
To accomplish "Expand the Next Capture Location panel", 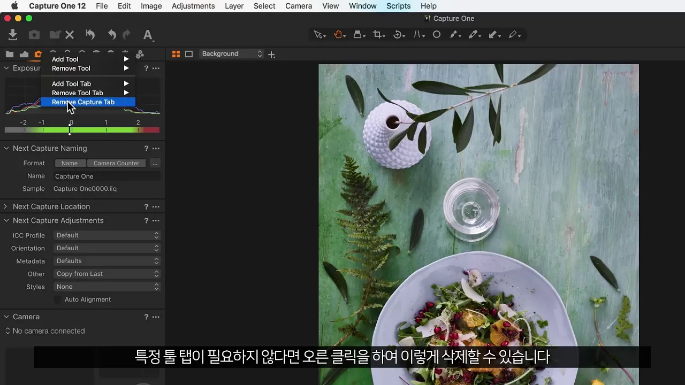I will tap(6, 207).
